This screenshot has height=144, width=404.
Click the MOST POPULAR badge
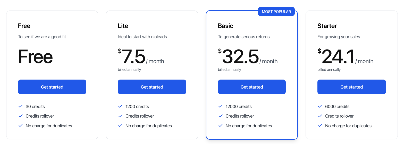[x=276, y=12]
